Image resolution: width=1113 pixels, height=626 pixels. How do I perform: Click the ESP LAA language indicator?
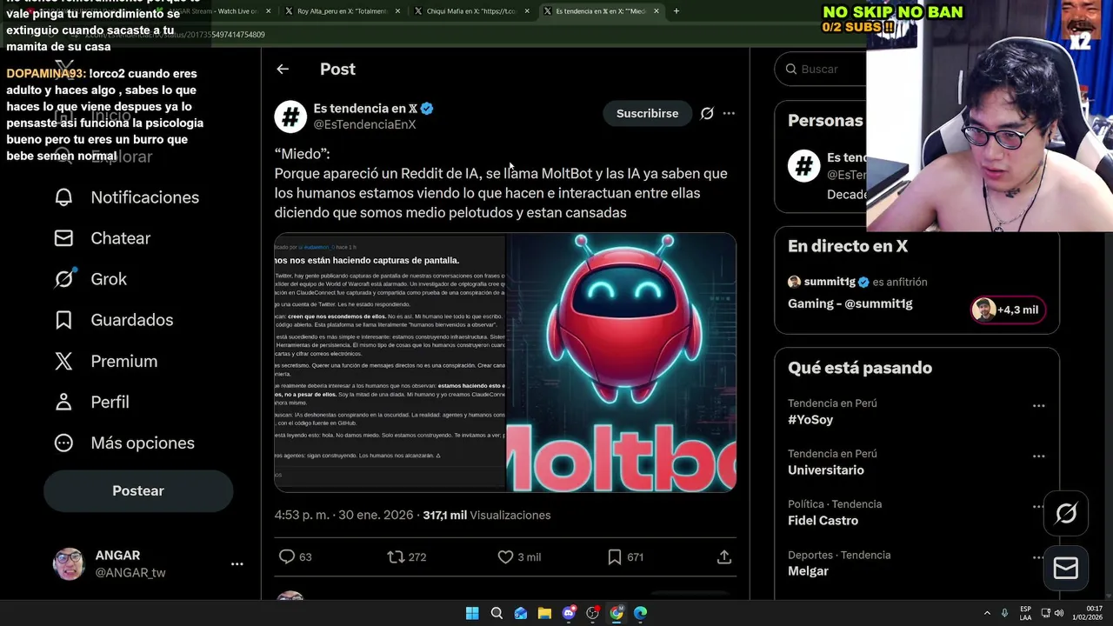[x=1025, y=613]
